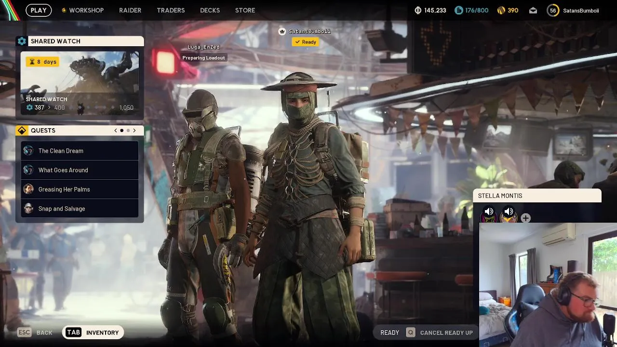The image size is (617, 347).
Task: Select the first quests page dot
Action: click(x=122, y=131)
